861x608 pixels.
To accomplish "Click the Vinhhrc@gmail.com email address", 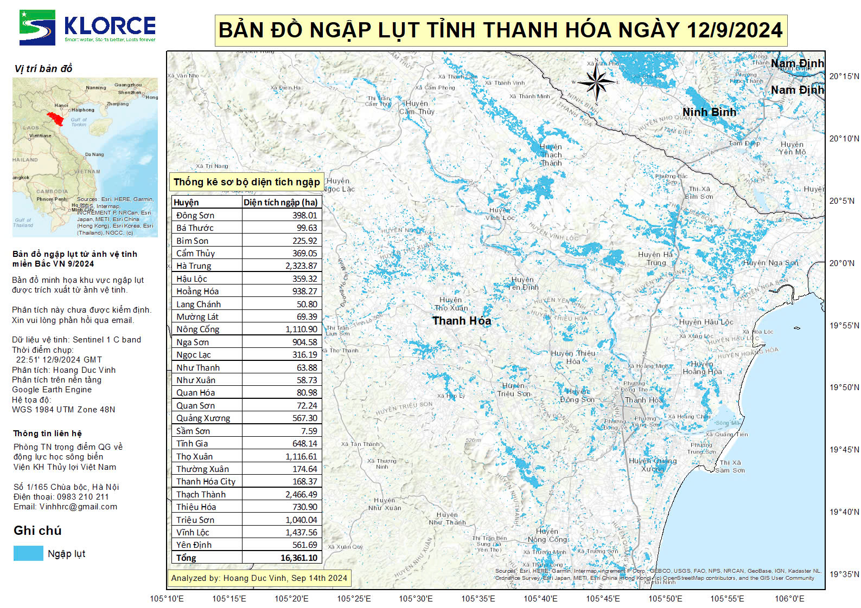I will 78,507.
